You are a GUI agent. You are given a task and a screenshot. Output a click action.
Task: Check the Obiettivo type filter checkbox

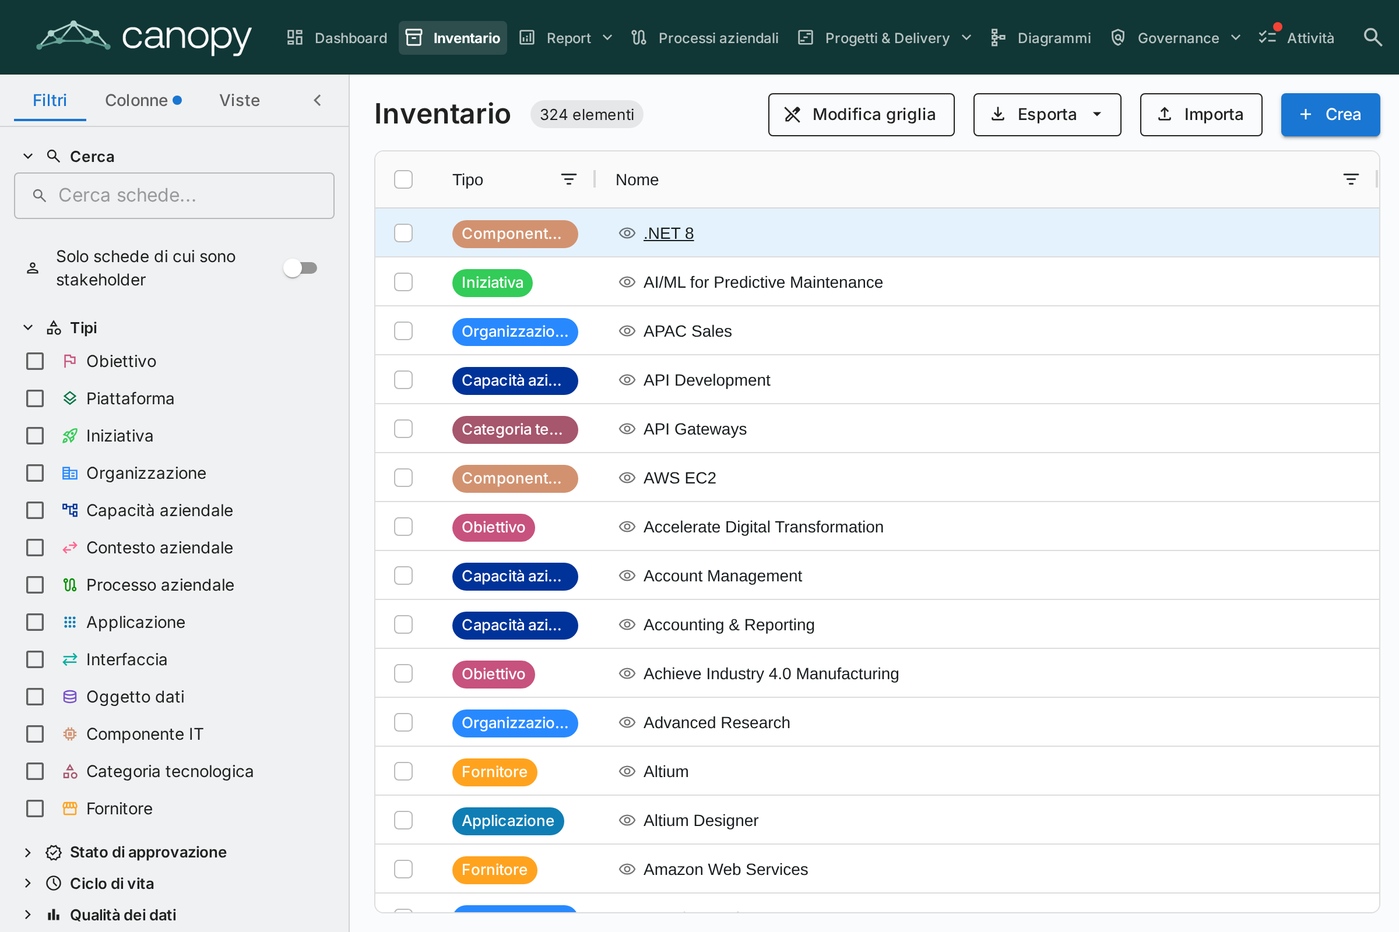coord(35,361)
